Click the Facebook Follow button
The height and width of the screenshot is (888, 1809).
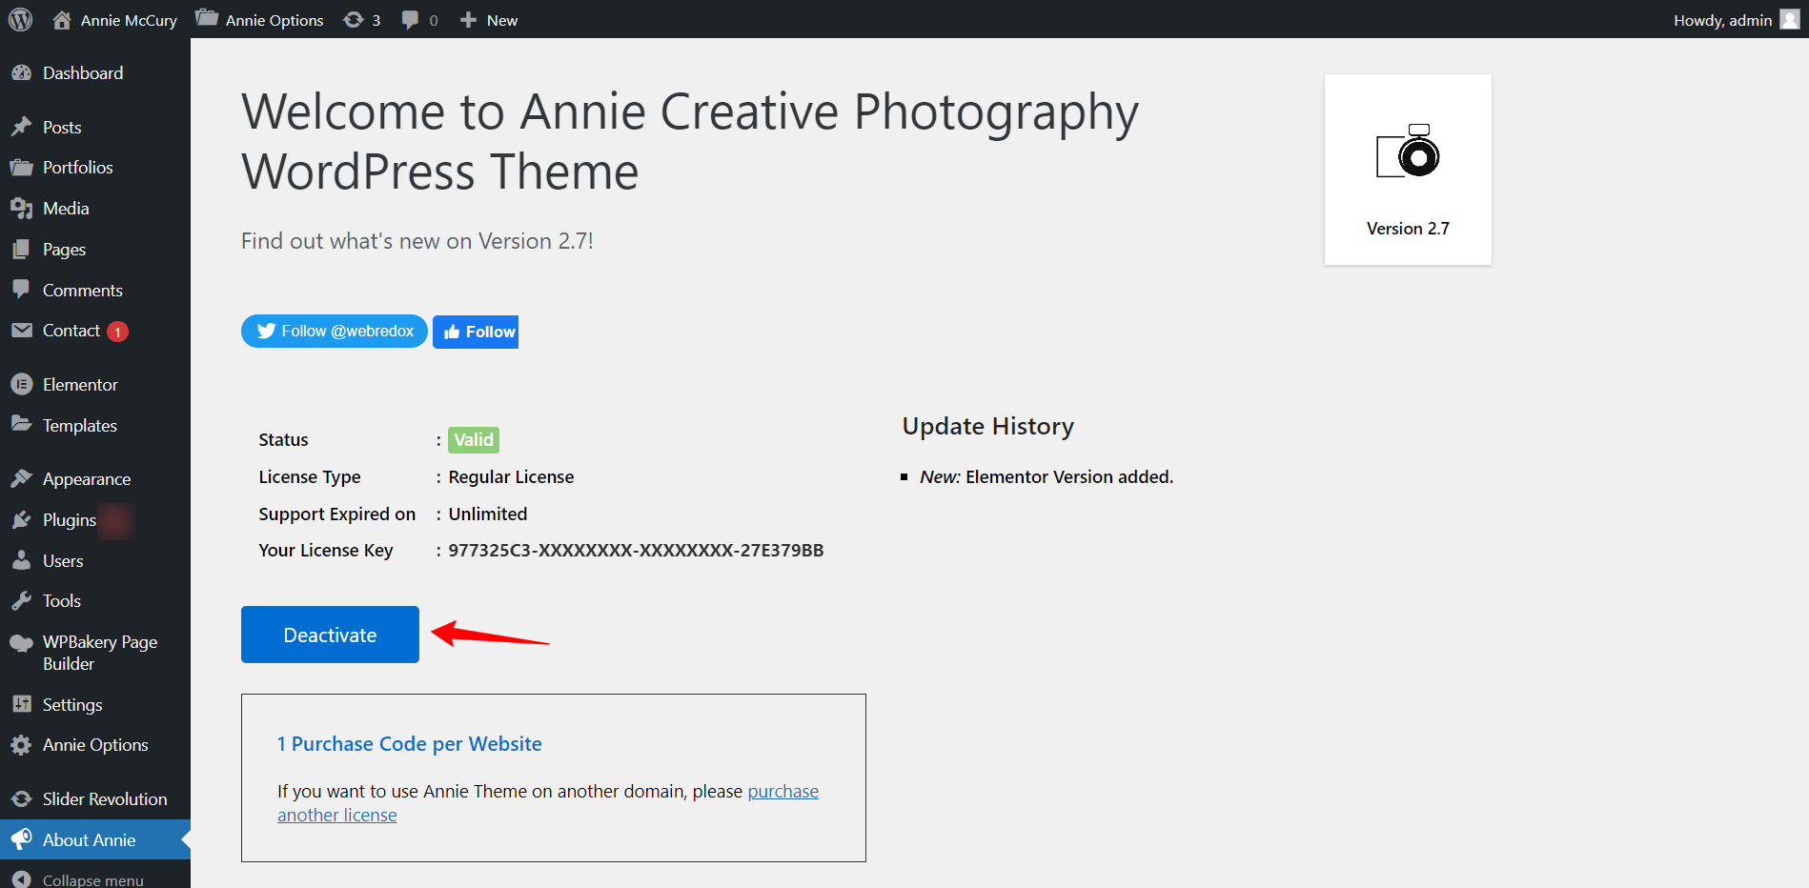pyautogui.click(x=476, y=332)
